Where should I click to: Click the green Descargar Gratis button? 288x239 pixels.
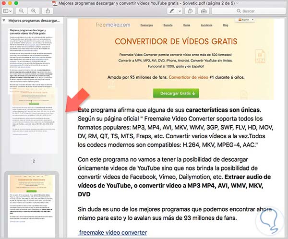tap(176, 93)
